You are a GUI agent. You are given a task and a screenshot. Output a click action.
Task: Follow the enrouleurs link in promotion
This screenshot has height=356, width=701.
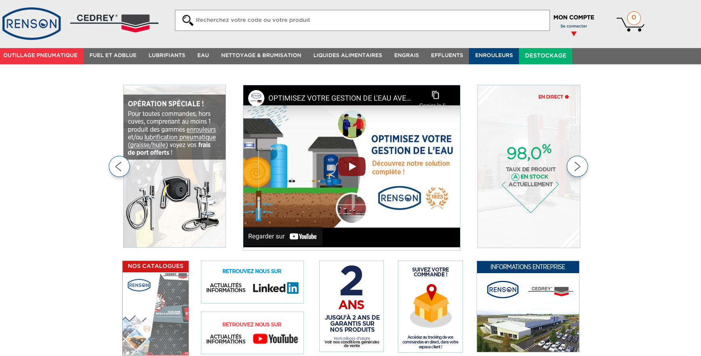[201, 130]
